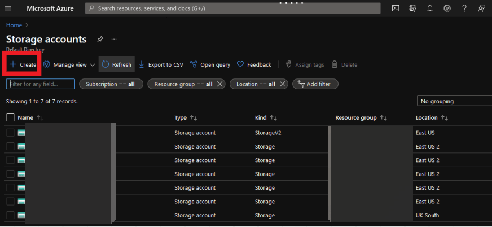
Task: Click the Create button
Action: point(23,65)
